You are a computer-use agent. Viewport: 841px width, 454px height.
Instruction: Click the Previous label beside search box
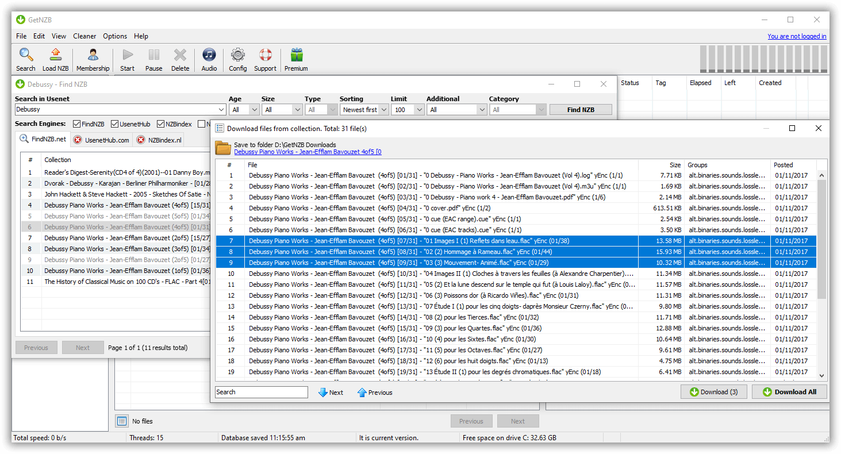[x=381, y=393]
